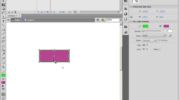Select the 3D Rotation tool
The image size is (179, 100).
click(3, 9)
